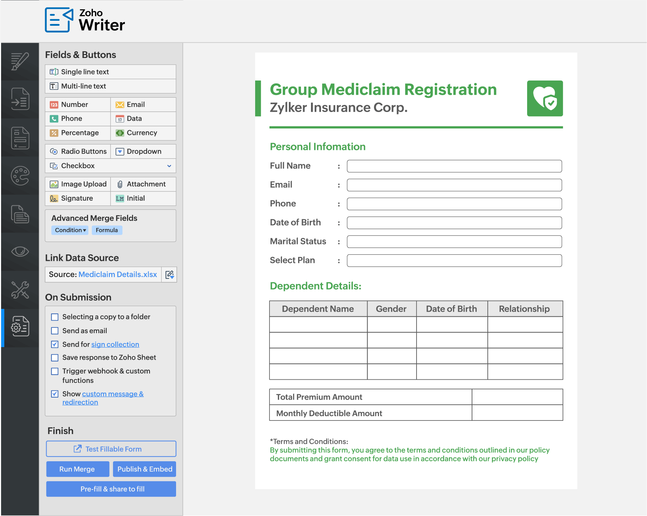Expand the Checkbox field chevron
The image size is (647, 516).
click(x=169, y=166)
